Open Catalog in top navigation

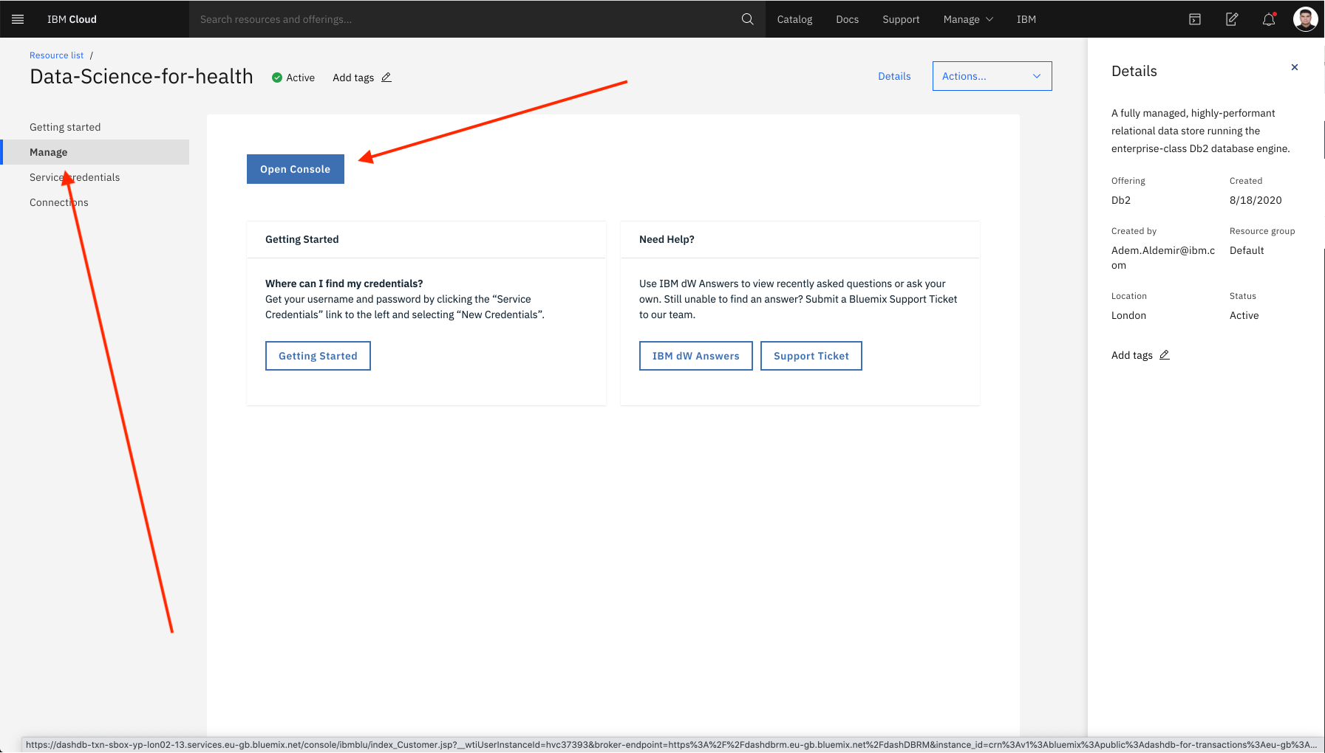[794, 19]
